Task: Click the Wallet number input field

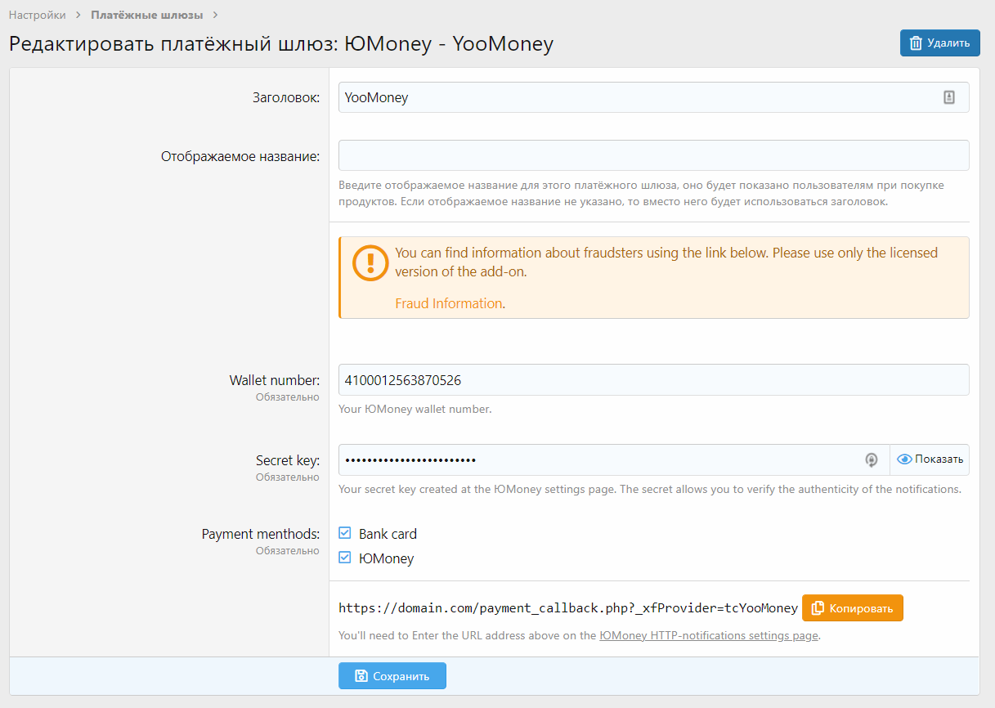Action: [653, 379]
